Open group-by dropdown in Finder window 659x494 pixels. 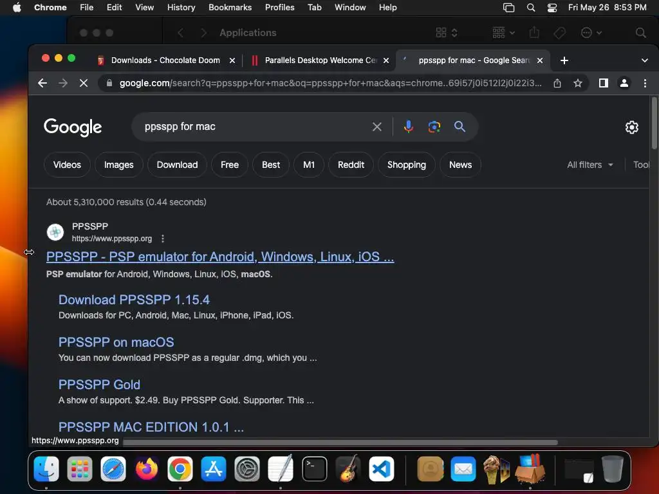pos(503,32)
